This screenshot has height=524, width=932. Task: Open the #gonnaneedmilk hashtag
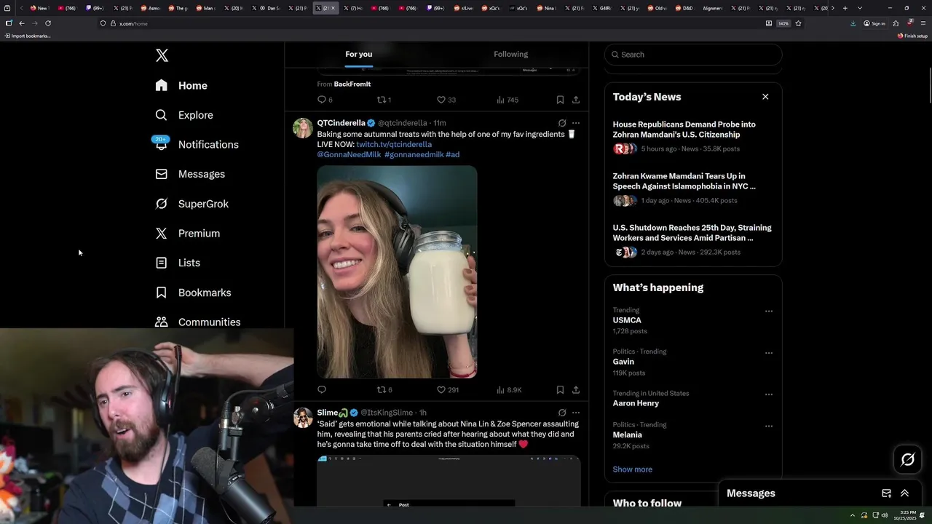(414, 154)
